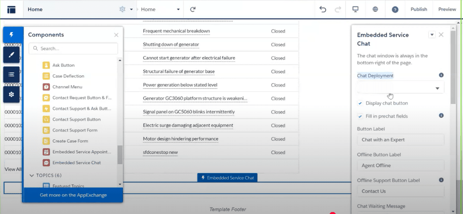Viewport: 463px width, 214px height.
Task: Select the Create Case Form icon
Action: (46, 141)
